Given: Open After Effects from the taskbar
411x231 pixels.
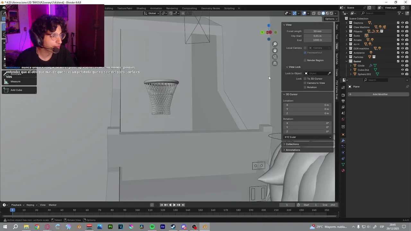Looking at the screenshot, I should [163, 227].
